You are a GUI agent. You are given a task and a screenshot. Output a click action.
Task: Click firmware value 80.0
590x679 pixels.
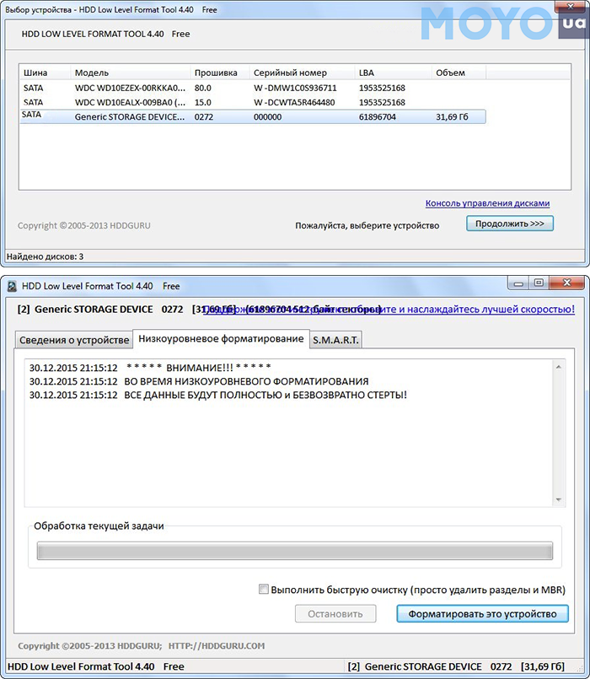pos(202,88)
